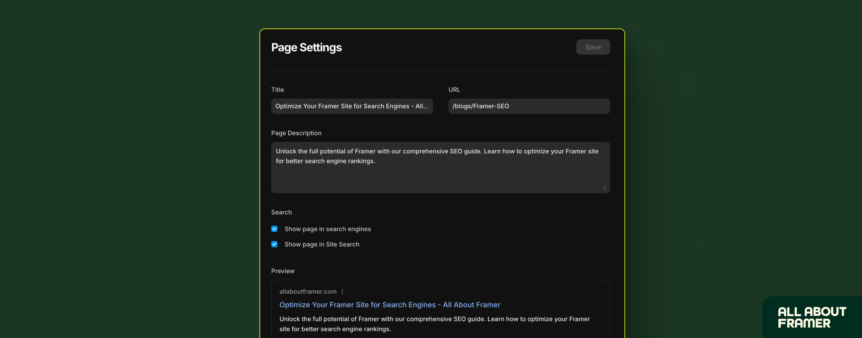Select the Page Description label
The image size is (862, 338).
(x=296, y=133)
